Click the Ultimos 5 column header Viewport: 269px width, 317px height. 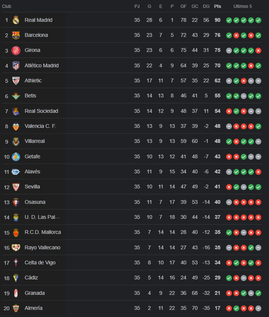coord(243,6)
